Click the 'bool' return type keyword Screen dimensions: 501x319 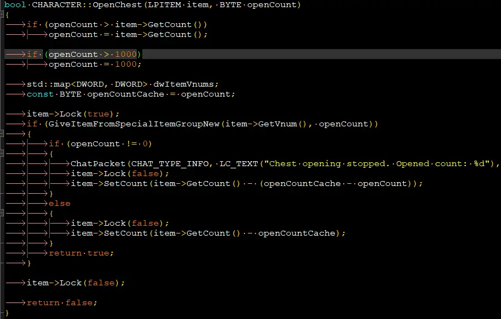coord(15,5)
